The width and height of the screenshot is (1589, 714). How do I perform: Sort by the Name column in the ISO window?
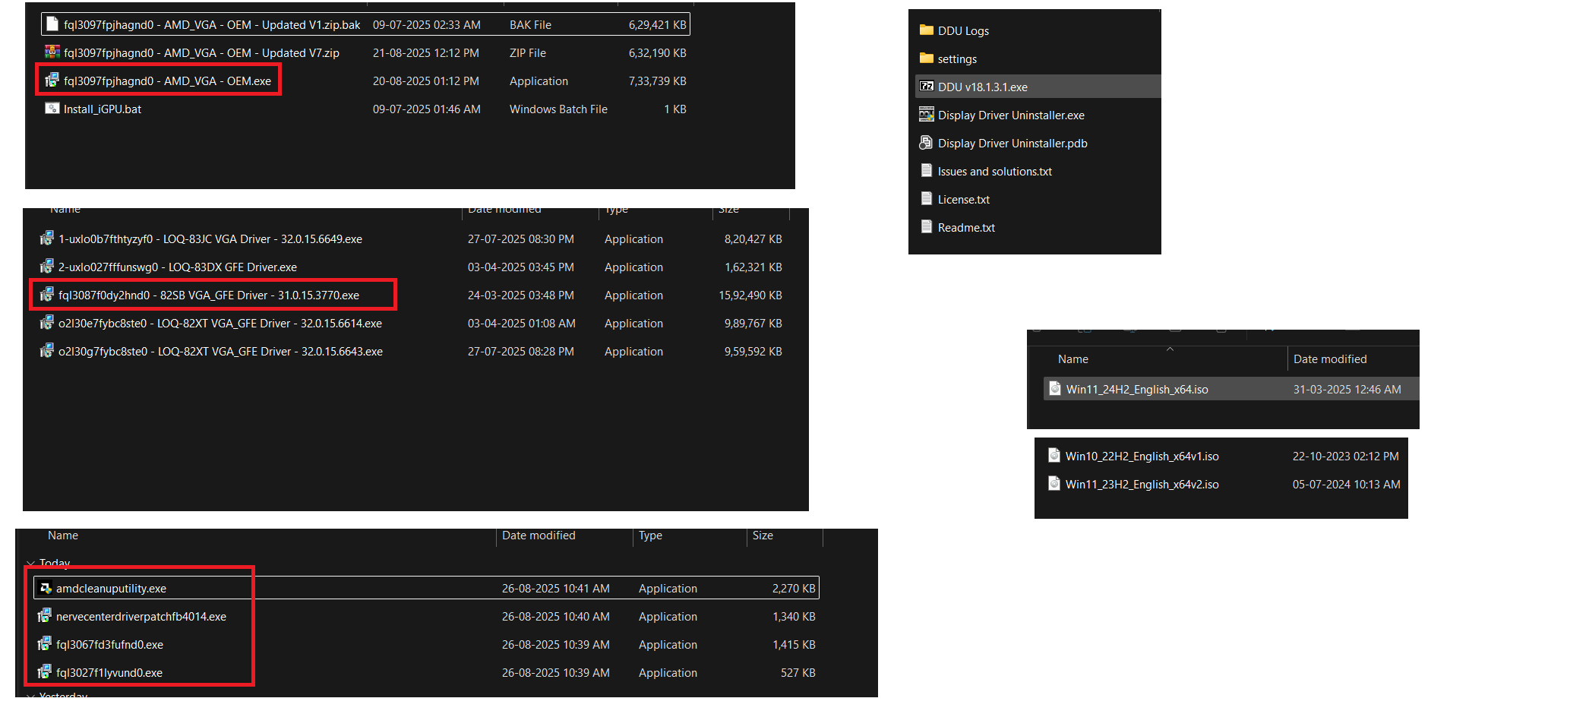pos(1072,359)
